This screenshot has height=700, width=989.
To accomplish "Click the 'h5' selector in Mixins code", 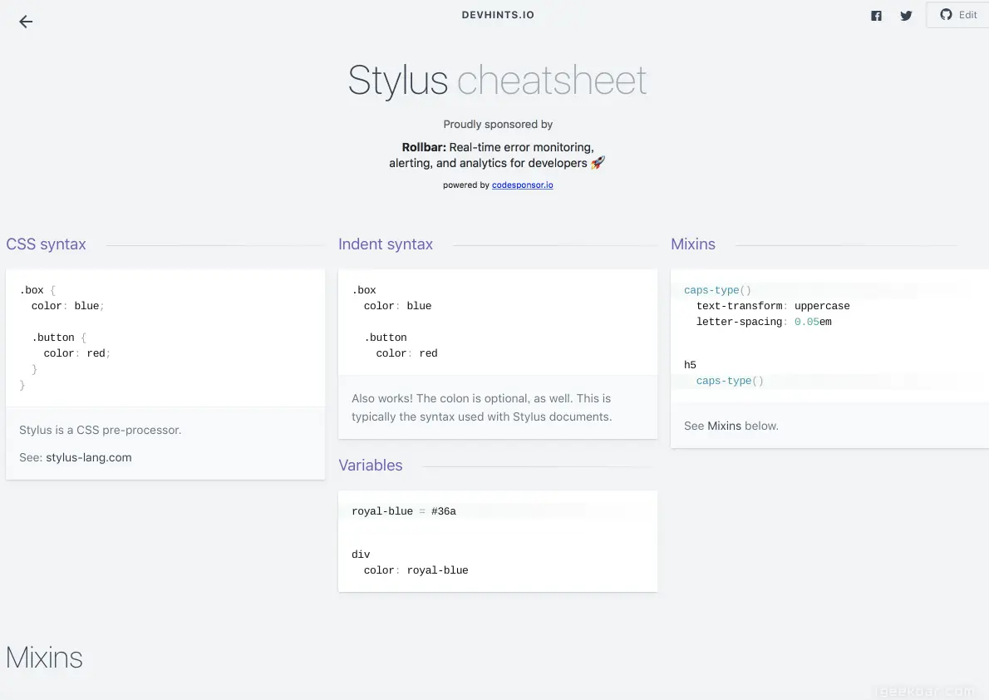I will coord(690,365).
